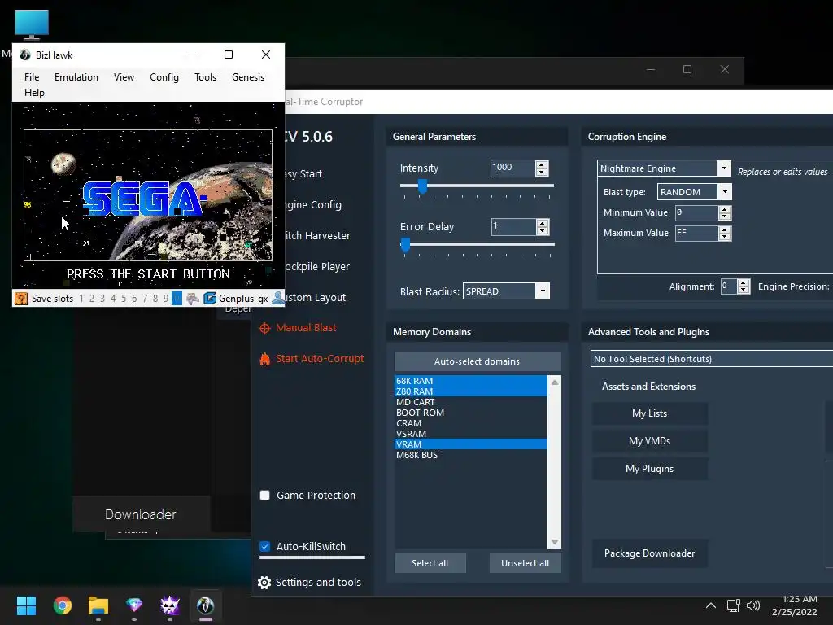833x625 pixels.
Task: Open the Help menu in BizHawk
Action: coord(34,93)
